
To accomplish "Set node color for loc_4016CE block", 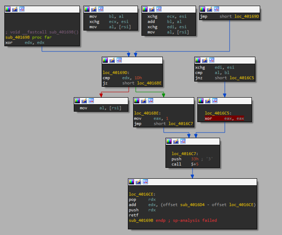I will tap(131, 181).
